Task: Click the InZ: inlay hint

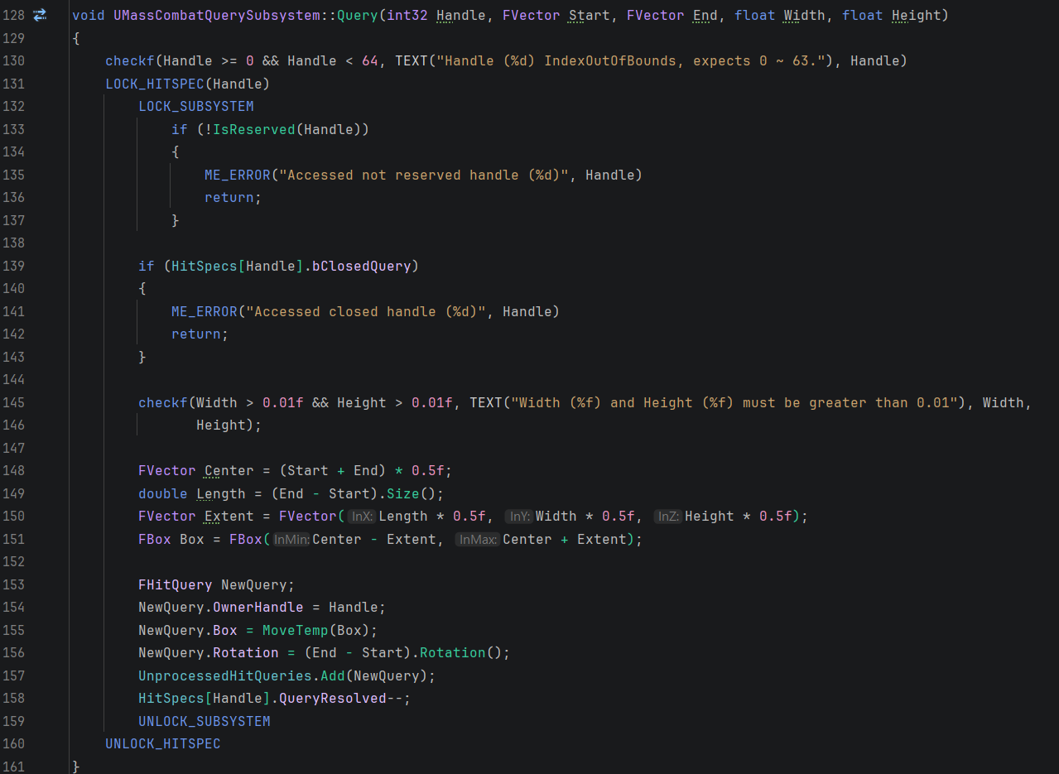Action: pos(668,517)
